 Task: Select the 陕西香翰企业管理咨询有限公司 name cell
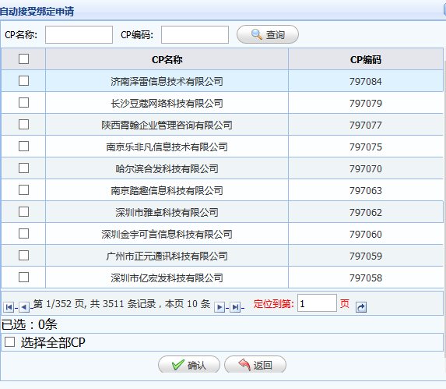click(167, 125)
